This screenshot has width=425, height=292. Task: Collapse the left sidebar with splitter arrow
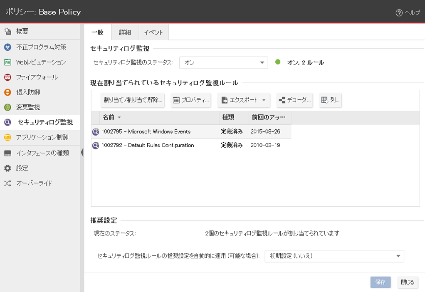[82, 153]
